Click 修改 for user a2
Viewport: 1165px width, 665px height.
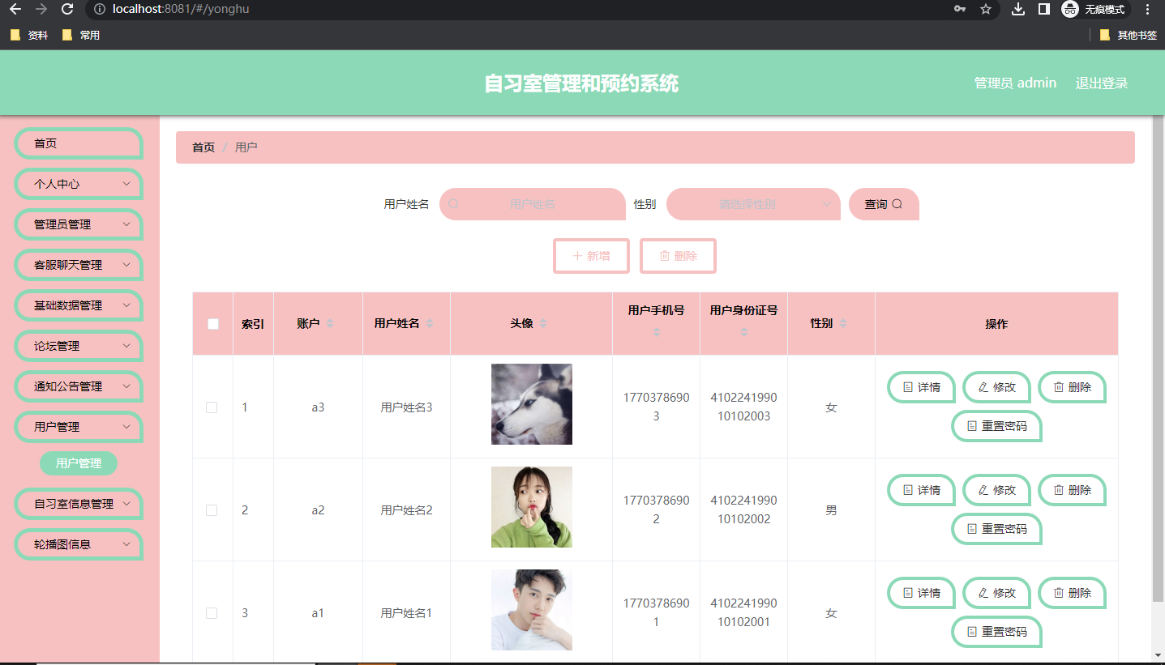point(996,490)
